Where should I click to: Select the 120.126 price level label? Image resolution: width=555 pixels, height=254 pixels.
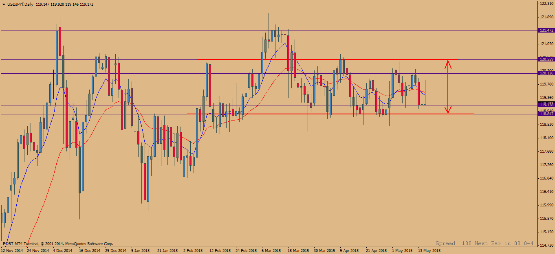[546, 73]
